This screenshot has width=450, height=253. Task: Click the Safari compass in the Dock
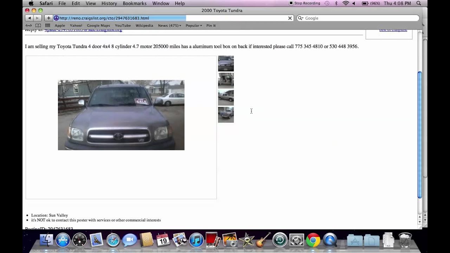click(x=113, y=240)
